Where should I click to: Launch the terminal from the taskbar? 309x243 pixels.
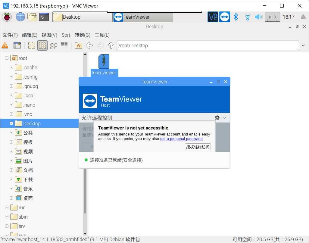click(x=44, y=17)
